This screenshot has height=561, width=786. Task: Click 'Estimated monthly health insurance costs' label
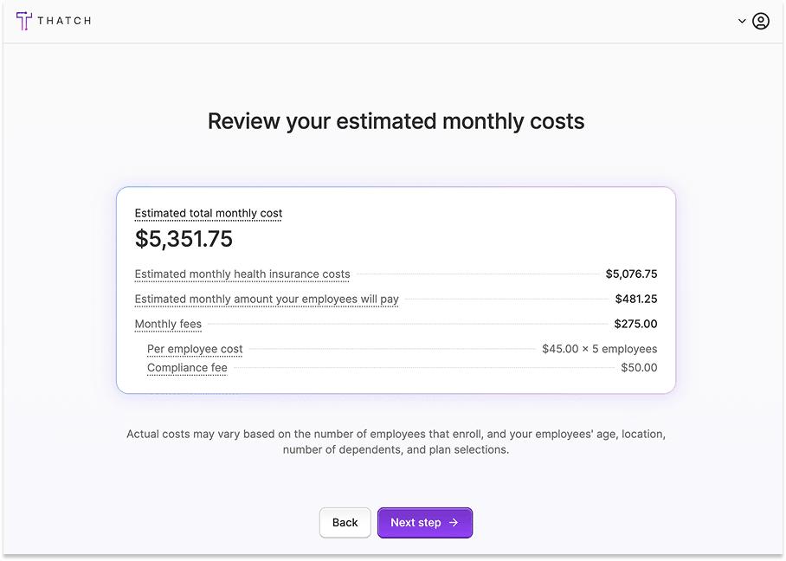(242, 274)
